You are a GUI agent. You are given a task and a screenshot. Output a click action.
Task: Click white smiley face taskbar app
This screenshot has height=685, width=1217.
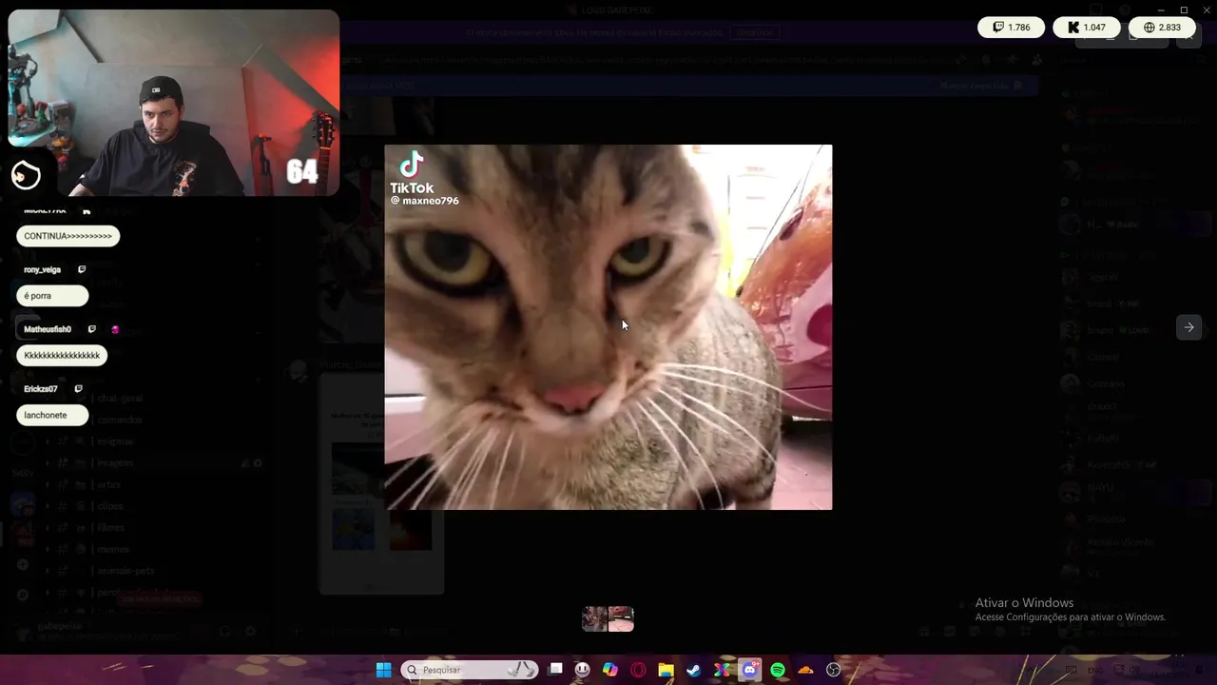tap(583, 670)
